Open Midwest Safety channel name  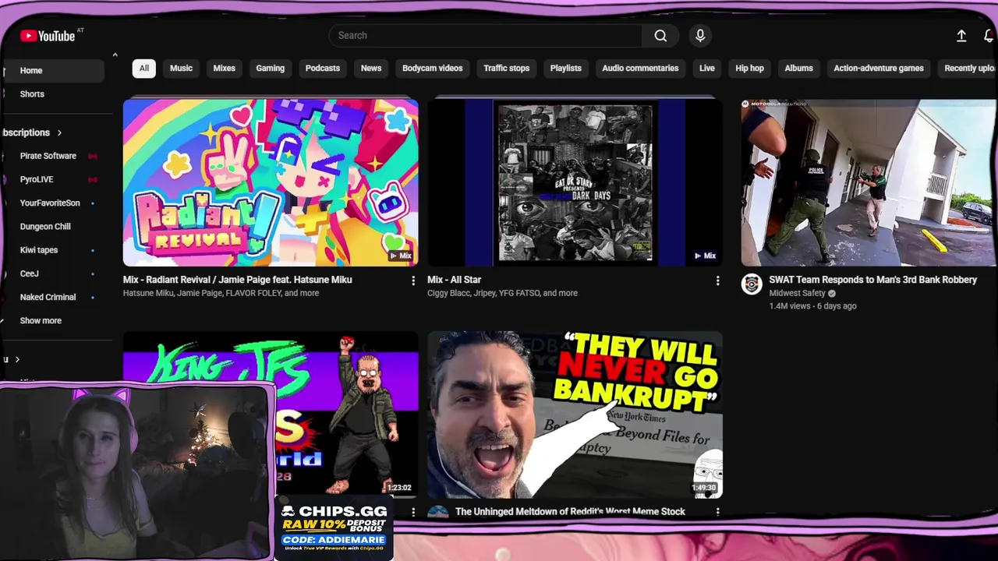pyautogui.click(x=797, y=294)
